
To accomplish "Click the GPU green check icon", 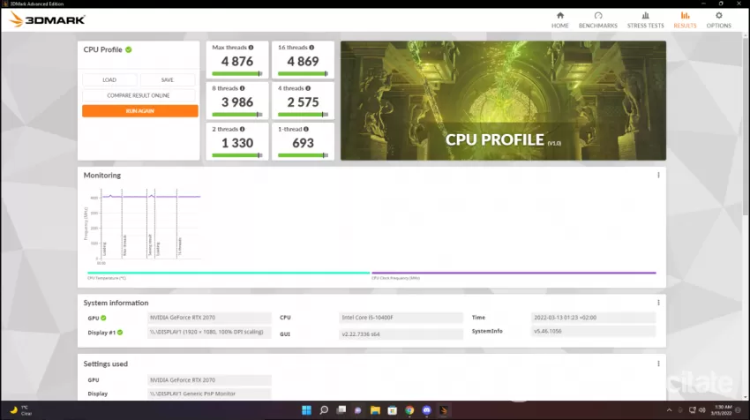I will point(103,319).
